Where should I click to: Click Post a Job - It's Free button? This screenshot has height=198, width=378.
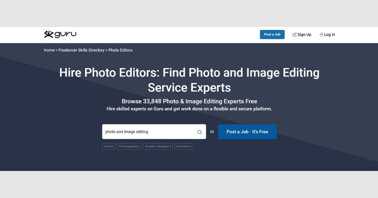pyautogui.click(x=247, y=132)
